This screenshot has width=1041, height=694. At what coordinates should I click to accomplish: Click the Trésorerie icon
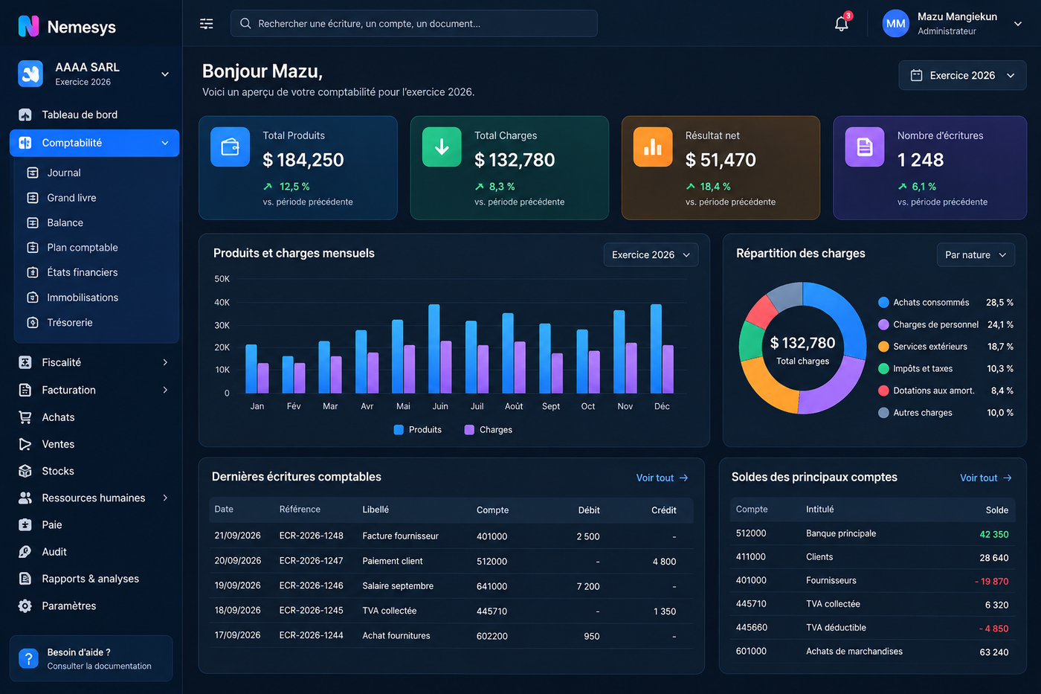[x=33, y=323]
